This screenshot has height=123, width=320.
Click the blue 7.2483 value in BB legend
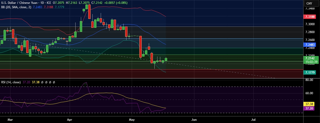pyautogui.click(x=37, y=7)
